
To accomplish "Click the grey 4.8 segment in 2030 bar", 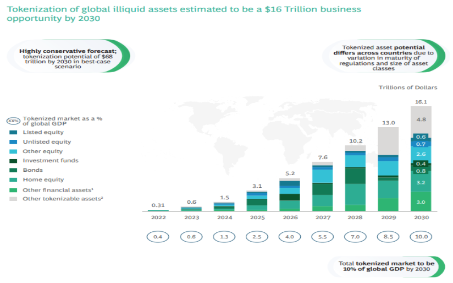I will point(421,119).
